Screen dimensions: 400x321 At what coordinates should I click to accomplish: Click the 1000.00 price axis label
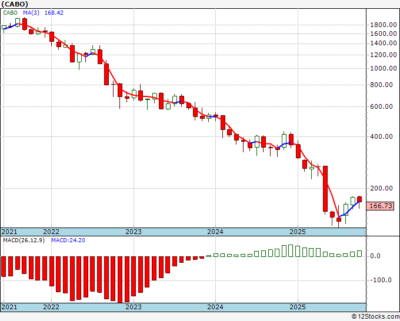[x=384, y=68]
